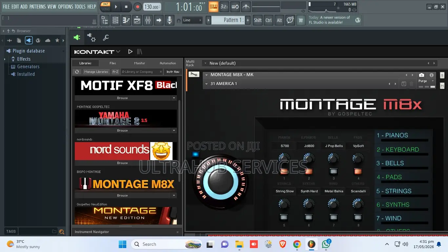Open the Mixer icon
Image resolution: width=448 pixels, height=252 pixels.
148,20
